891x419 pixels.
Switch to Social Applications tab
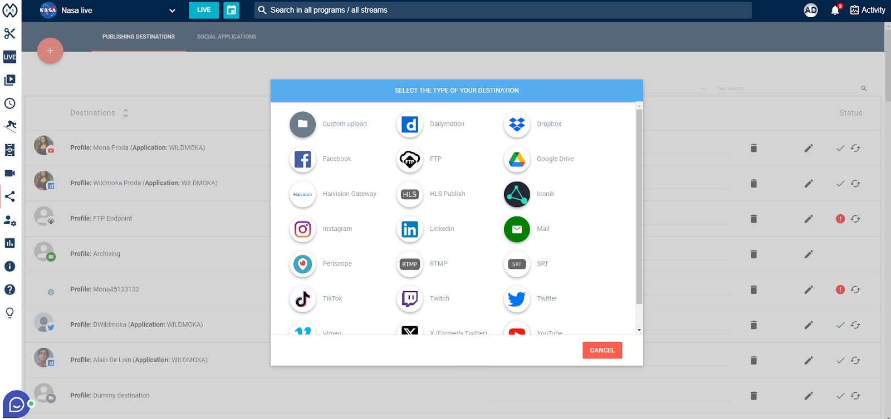227,37
